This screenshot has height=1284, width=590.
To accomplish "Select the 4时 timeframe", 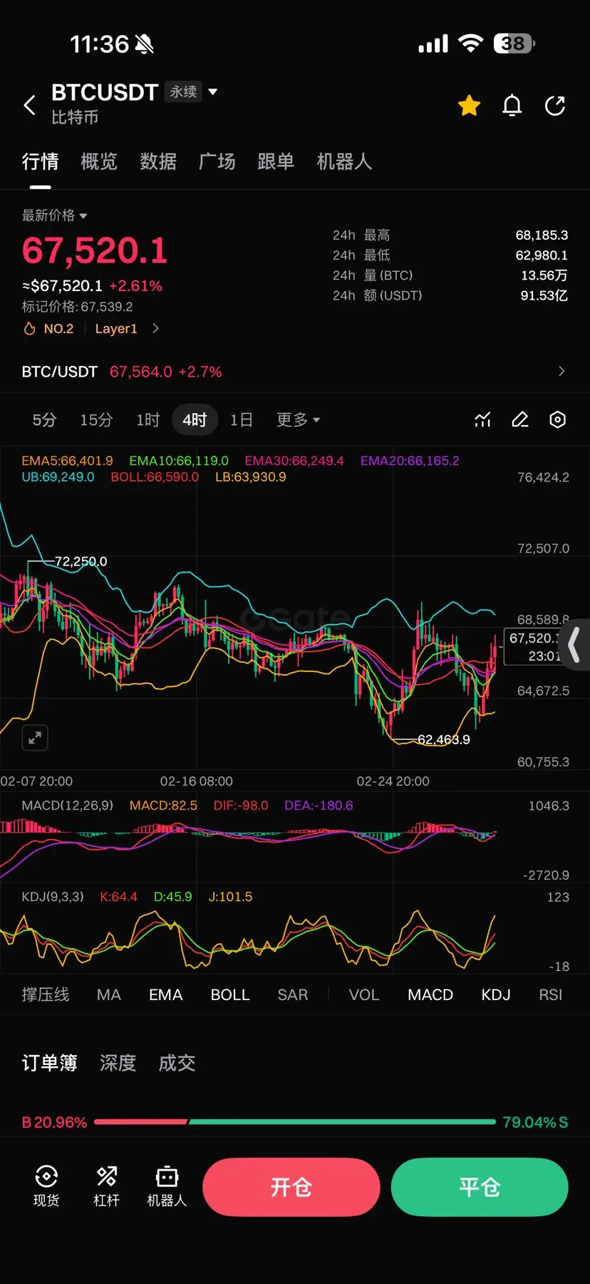I will tap(195, 420).
